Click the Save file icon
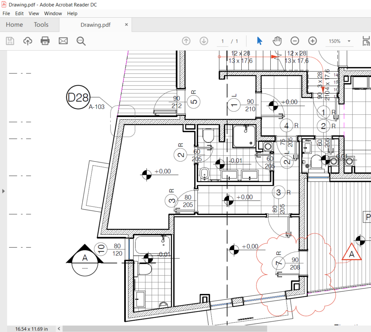Image resolution: width=371 pixels, height=332 pixels. tap(10, 41)
